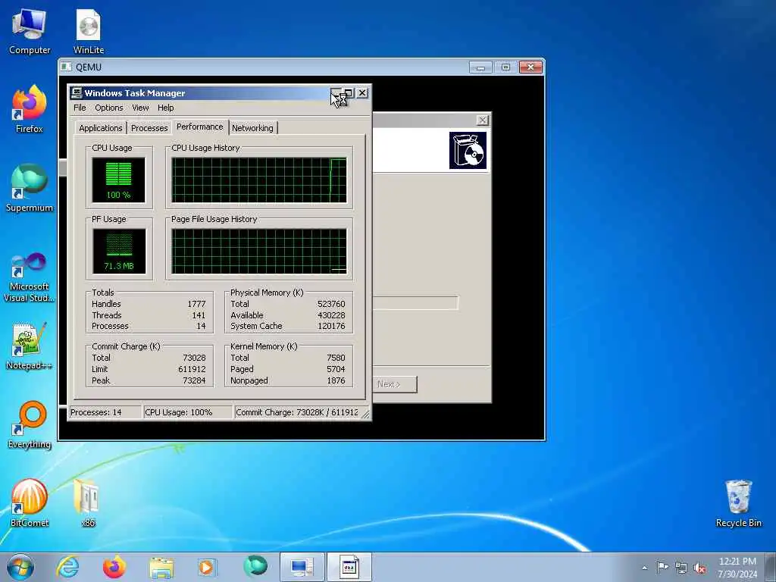Minimize the QEMU window

(x=480, y=67)
